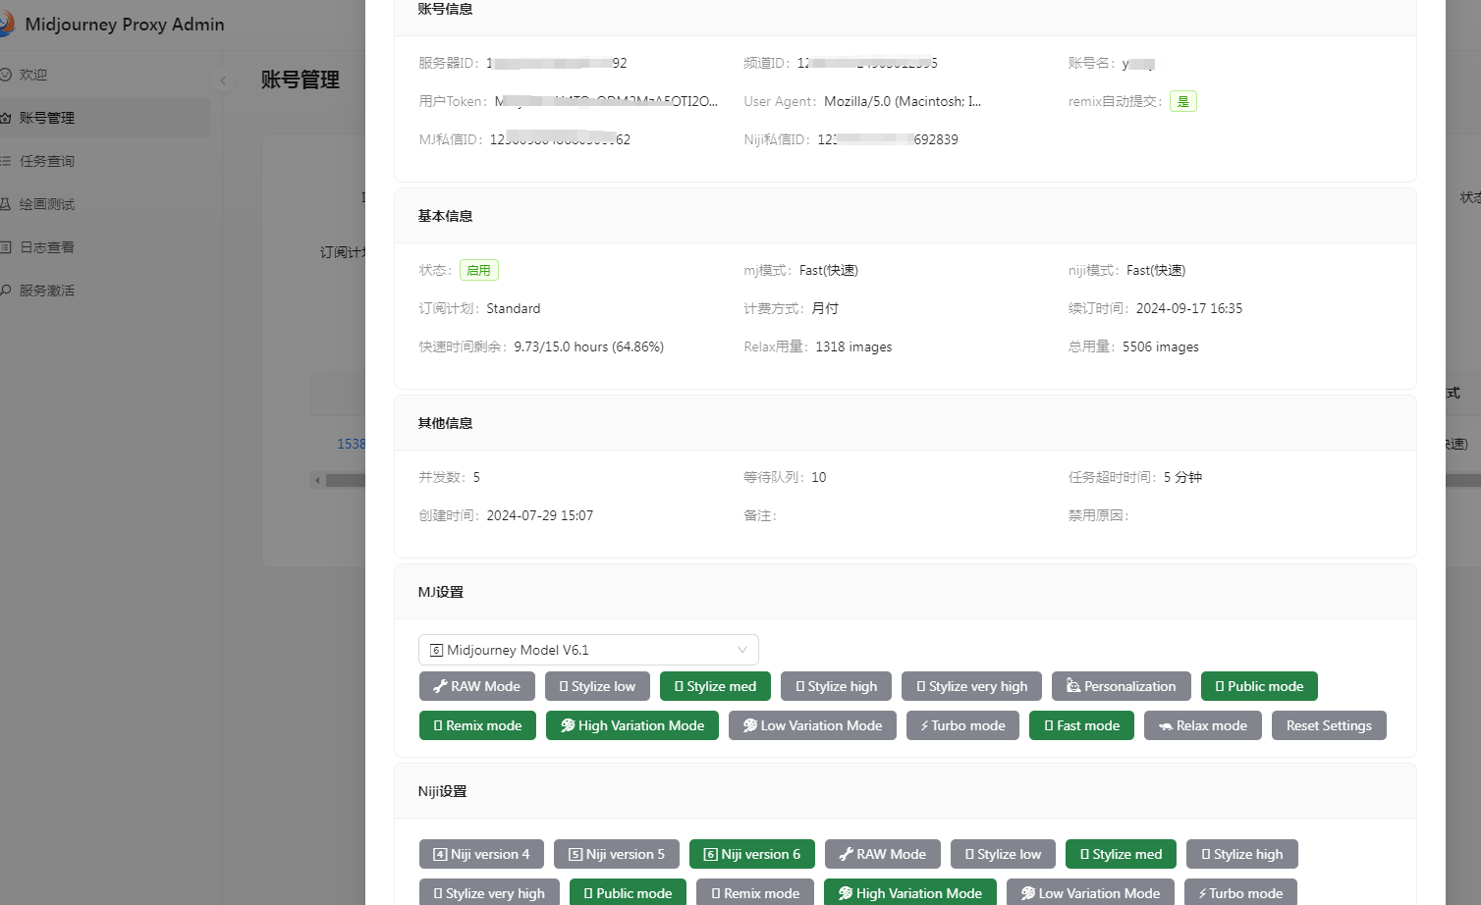Click the creation time '2024-07-29 15:07'
Image resolution: width=1481 pixels, height=905 pixels.
click(x=540, y=515)
